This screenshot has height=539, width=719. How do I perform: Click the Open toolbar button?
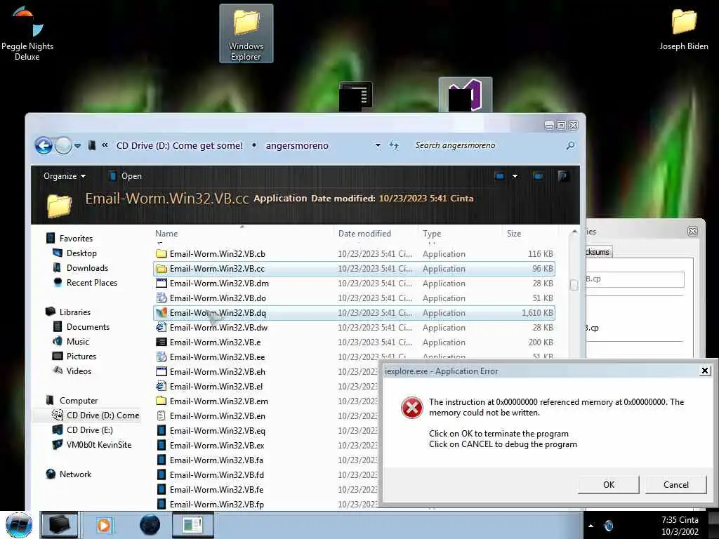tap(125, 176)
